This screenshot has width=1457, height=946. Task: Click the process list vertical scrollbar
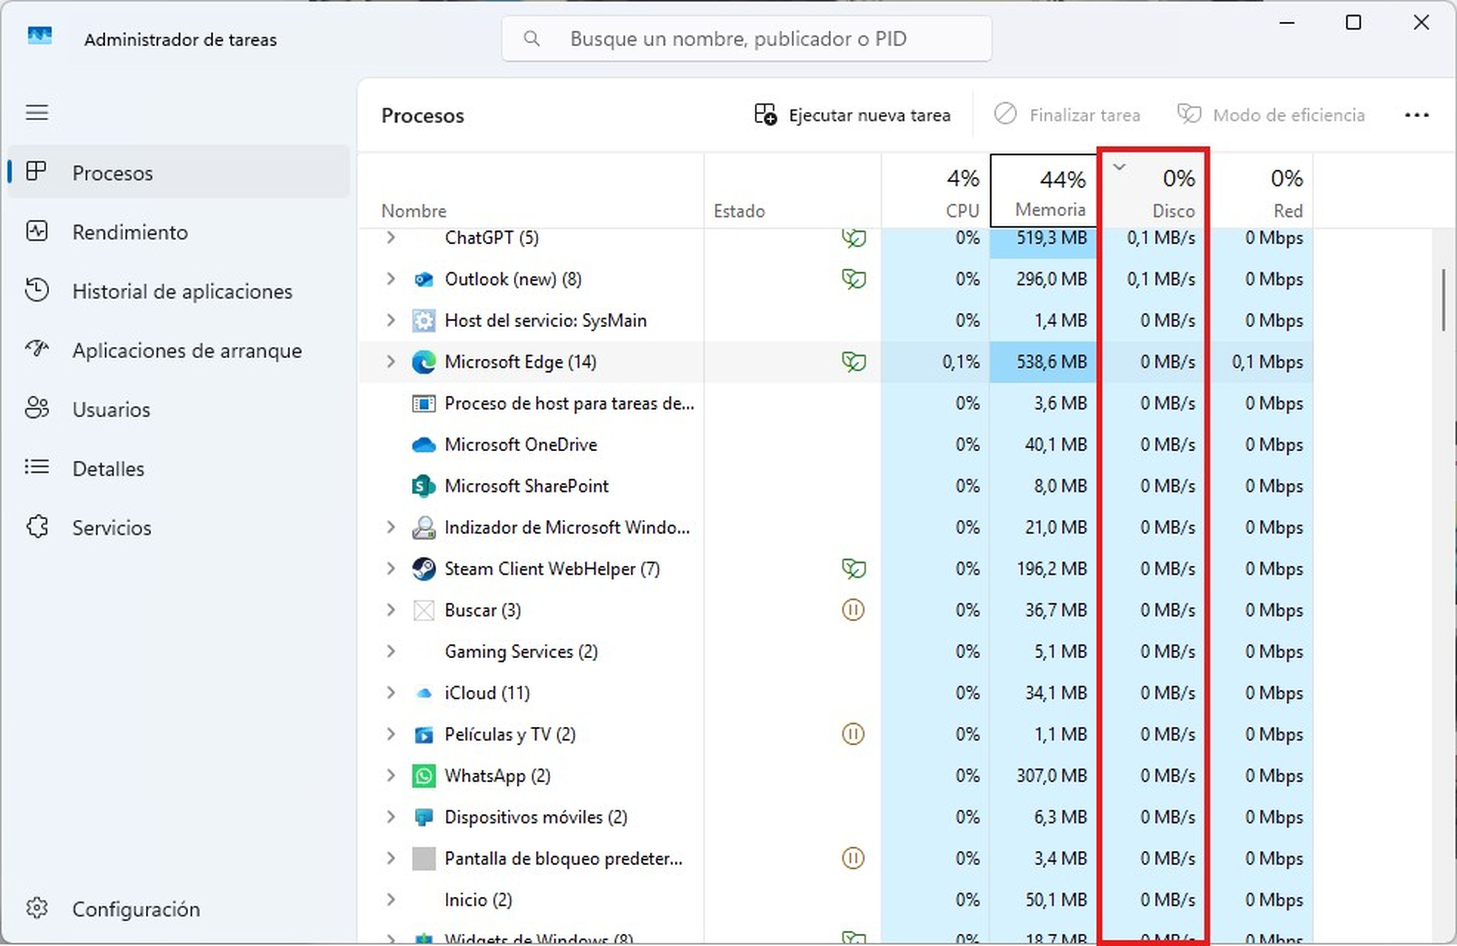click(1444, 300)
